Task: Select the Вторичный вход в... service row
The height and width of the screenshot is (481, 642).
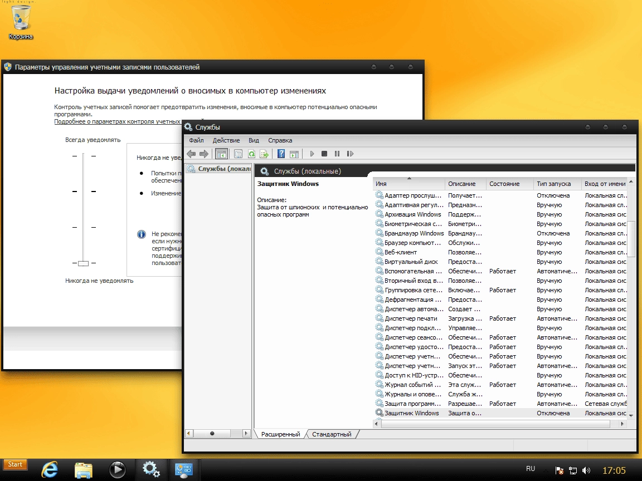Action: point(501,281)
